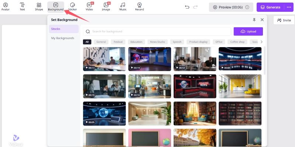Filter backgrounds by Education

click(x=136, y=42)
